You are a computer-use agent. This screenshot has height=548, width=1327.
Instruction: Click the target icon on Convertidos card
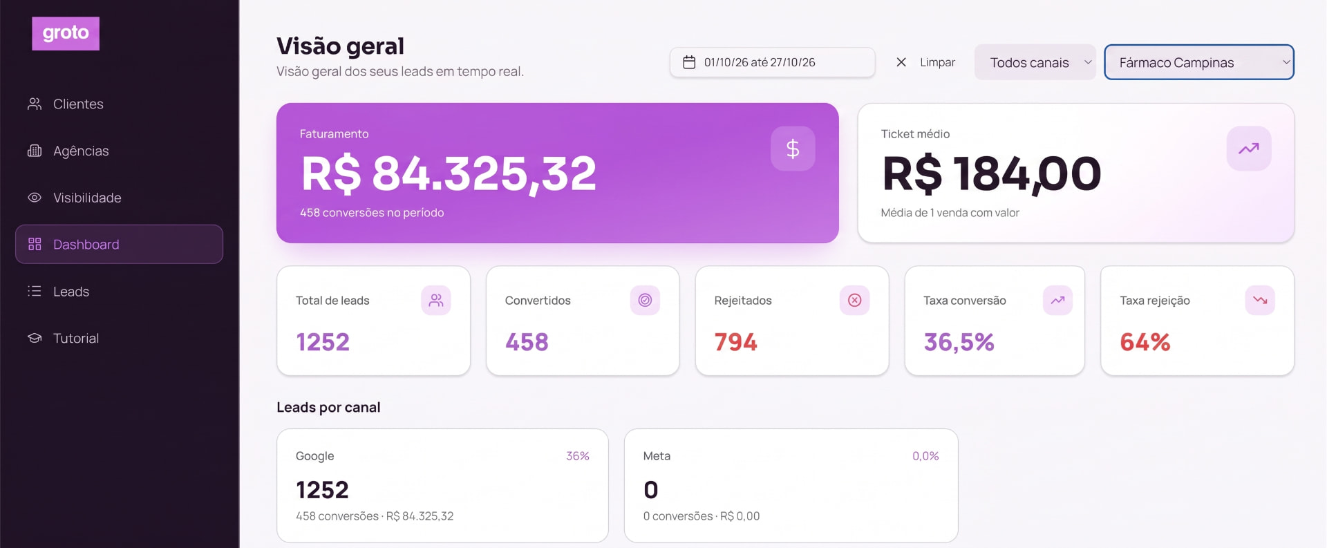[645, 300]
